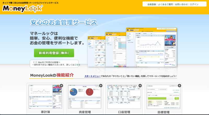This screenshot has width=209, height=115.
Task: Click the ログイン login link
Action: point(194,4)
